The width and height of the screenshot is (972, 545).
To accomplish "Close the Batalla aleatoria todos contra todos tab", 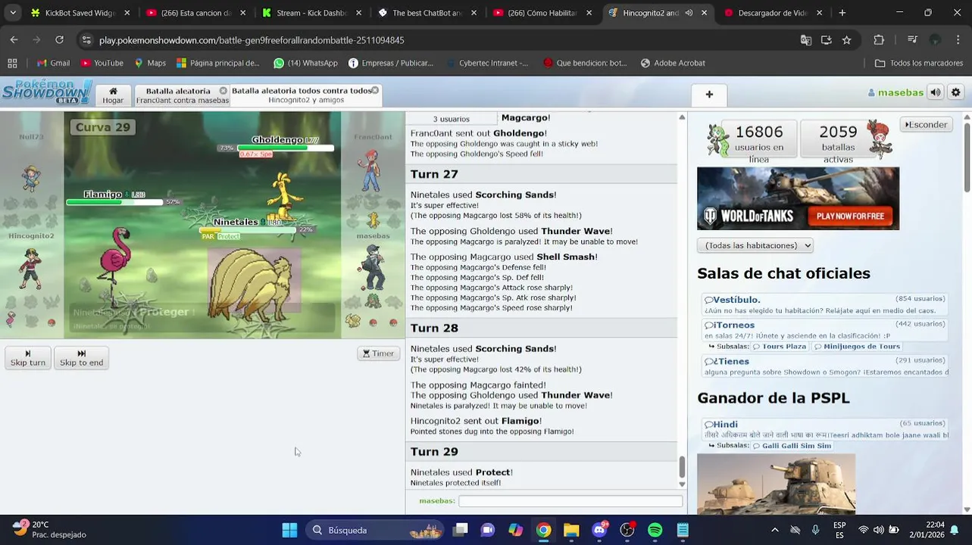I will (375, 90).
